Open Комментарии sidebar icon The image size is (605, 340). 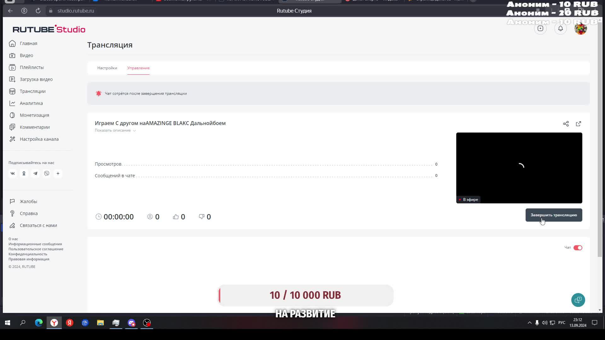click(x=12, y=127)
